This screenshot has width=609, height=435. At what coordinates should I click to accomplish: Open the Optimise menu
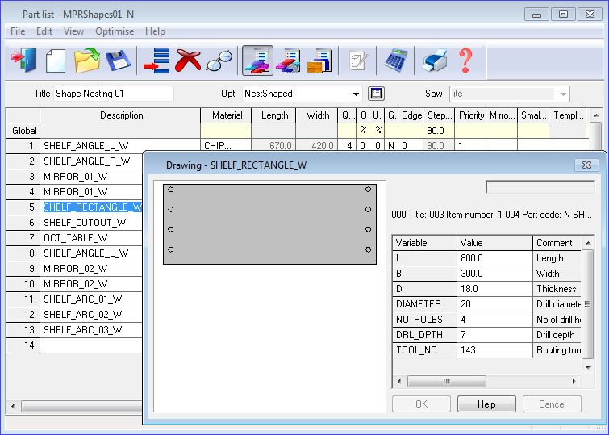115,31
